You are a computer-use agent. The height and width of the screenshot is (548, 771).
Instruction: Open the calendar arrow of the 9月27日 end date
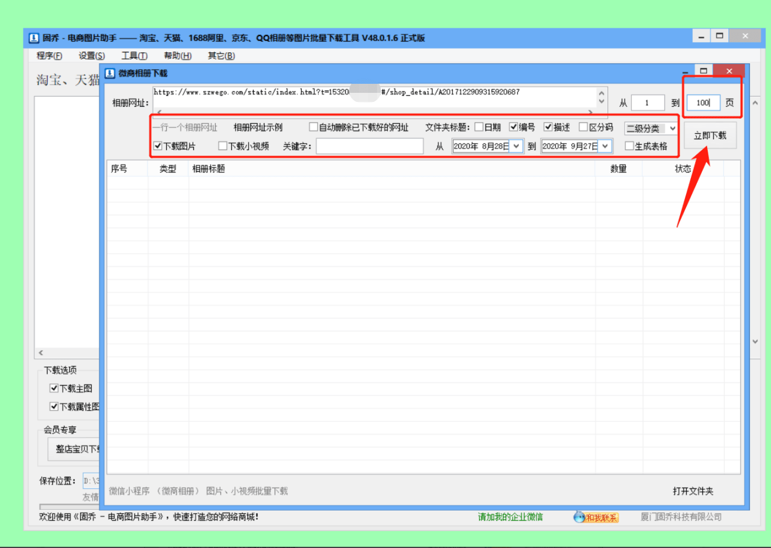click(605, 146)
